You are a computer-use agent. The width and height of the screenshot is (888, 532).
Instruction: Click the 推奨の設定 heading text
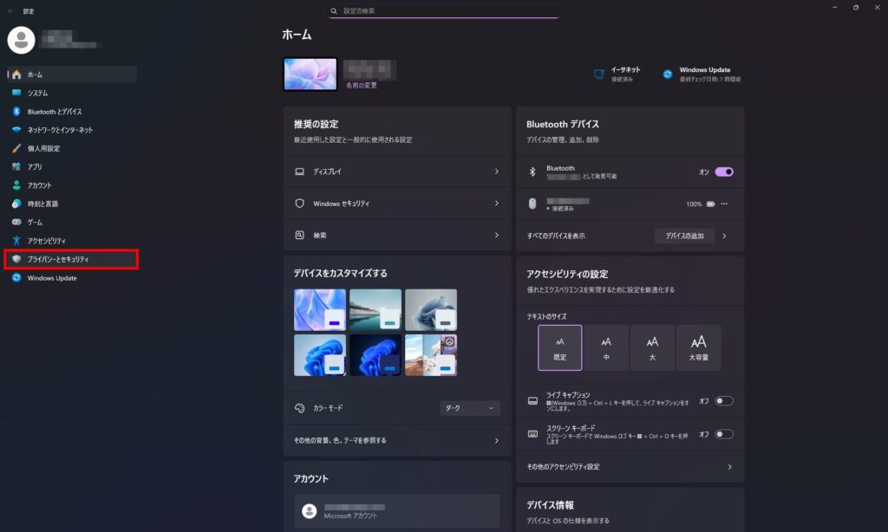point(316,124)
